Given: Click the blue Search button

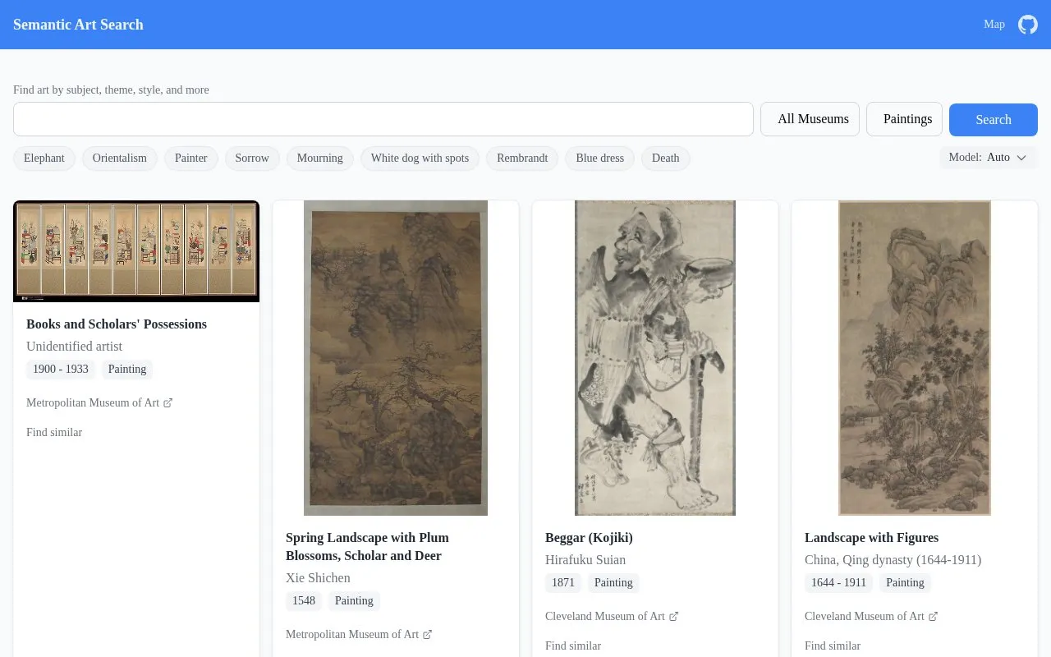Looking at the screenshot, I should tap(994, 120).
